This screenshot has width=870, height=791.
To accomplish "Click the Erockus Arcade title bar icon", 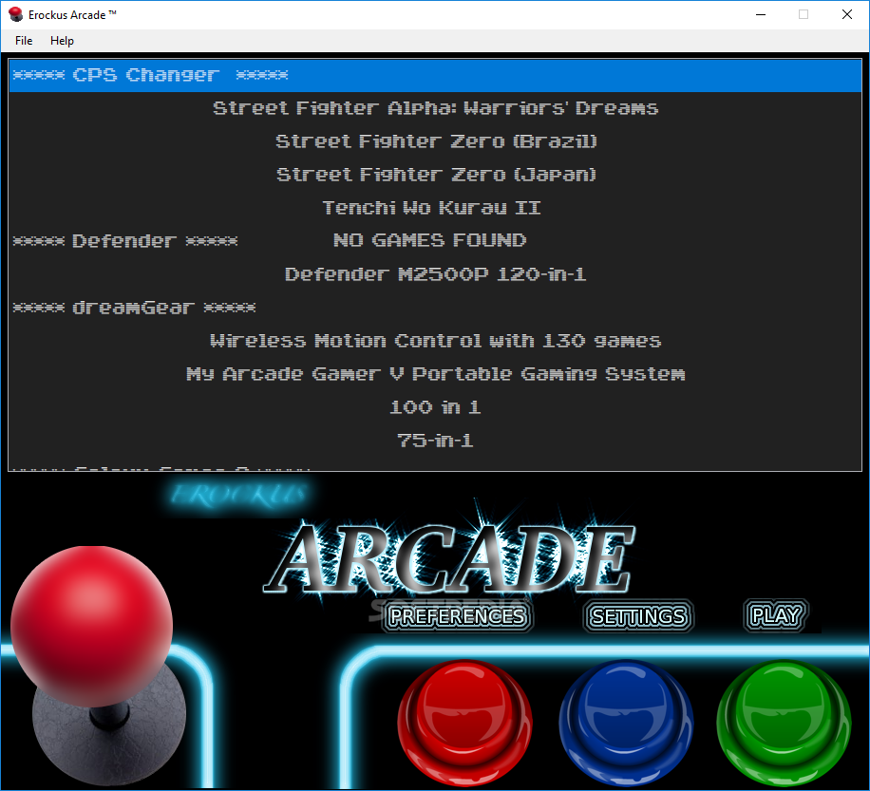I will click(15, 14).
